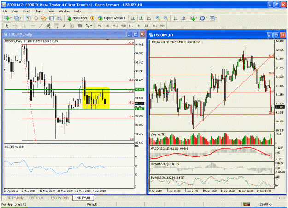Expand the Templates dropdown arrow

click(x=216, y=18)
